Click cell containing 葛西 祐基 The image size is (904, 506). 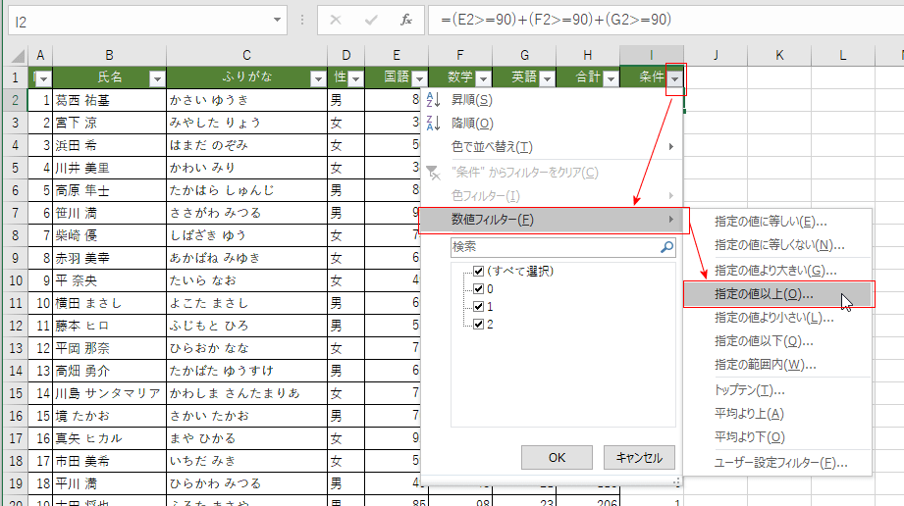click(x=110, y=100)
